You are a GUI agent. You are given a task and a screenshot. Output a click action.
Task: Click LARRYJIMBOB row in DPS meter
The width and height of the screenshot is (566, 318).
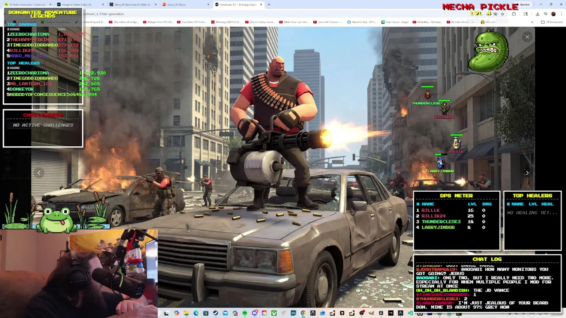(x=457, y=227)
